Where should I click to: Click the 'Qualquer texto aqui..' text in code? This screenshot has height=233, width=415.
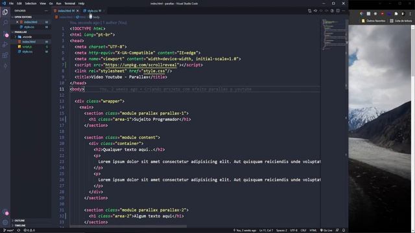click(x=128, y=150)
